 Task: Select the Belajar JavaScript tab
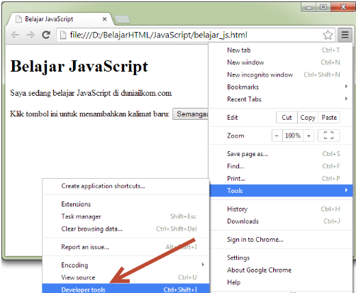pos(61,19)
